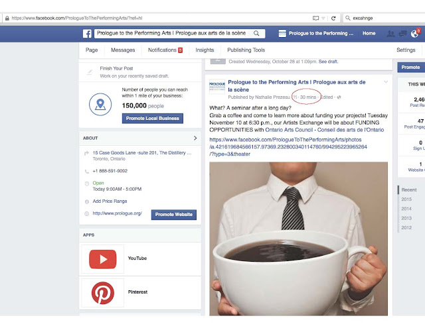Open the Notifications tab
The image size is (425, 328).
tap(165, 50)
